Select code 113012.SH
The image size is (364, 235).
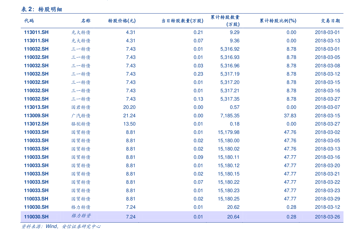(x=36, y=124)
